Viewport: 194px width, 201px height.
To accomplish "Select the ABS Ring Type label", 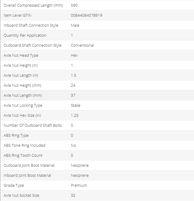I will 16,136.
